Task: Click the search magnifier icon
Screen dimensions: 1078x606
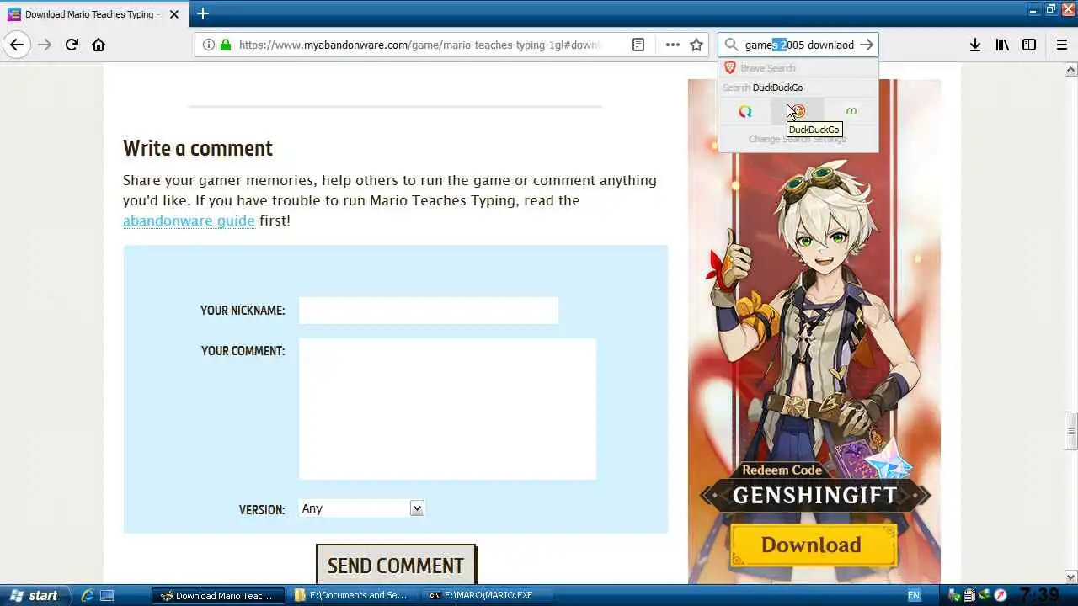Action: 731,45
